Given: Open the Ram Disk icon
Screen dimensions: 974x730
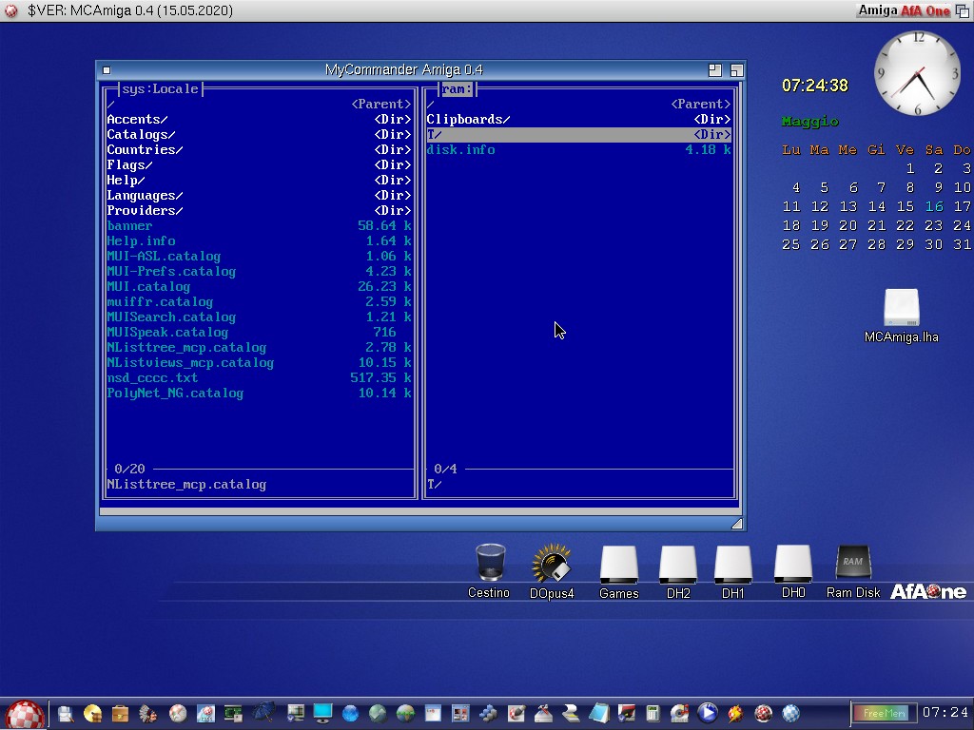Looking at the screenshot, I should [x=852, y=564].
